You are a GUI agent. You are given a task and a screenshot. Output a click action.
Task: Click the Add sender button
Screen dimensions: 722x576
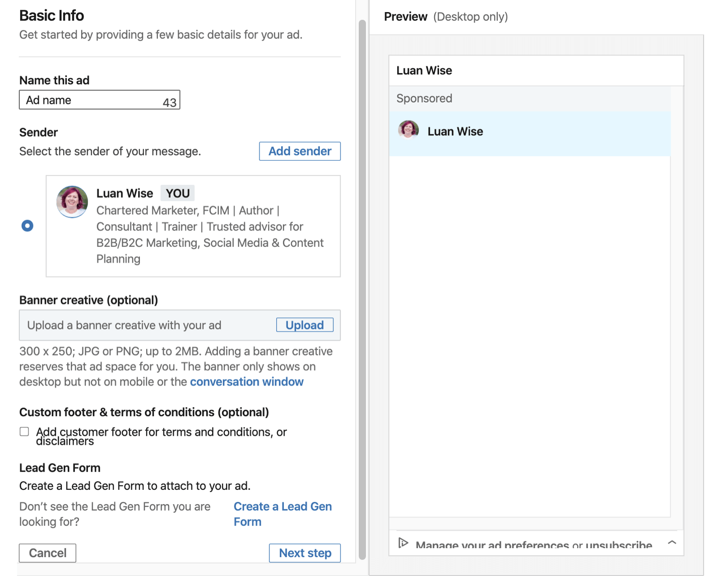point(300,151)
